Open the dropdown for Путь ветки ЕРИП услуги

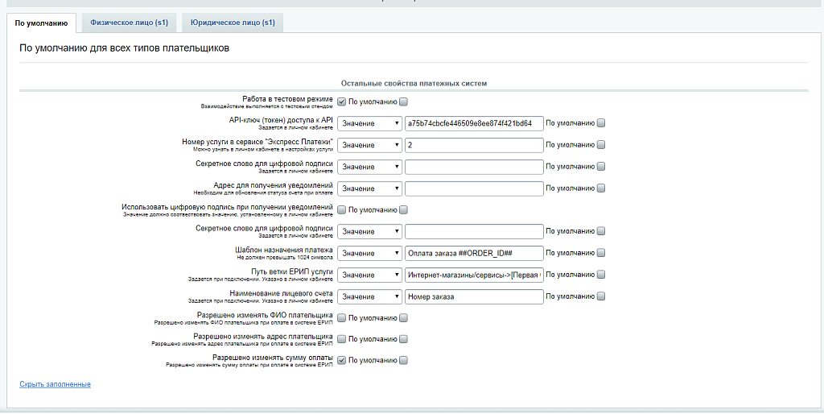tap(369, 275)
